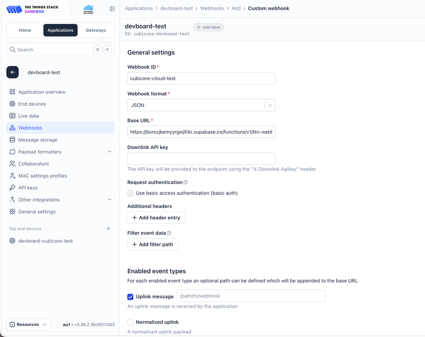This screenshot has width=425, height=337.
Task: Focus the Downlink API key field
Action: pyautogui.click(x=201, y=159)
